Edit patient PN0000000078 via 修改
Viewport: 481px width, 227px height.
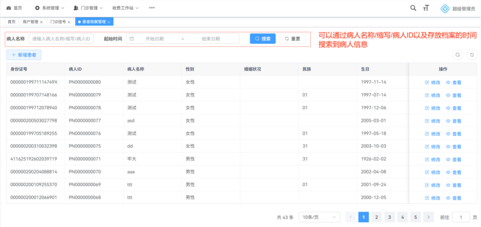(432, 108)
